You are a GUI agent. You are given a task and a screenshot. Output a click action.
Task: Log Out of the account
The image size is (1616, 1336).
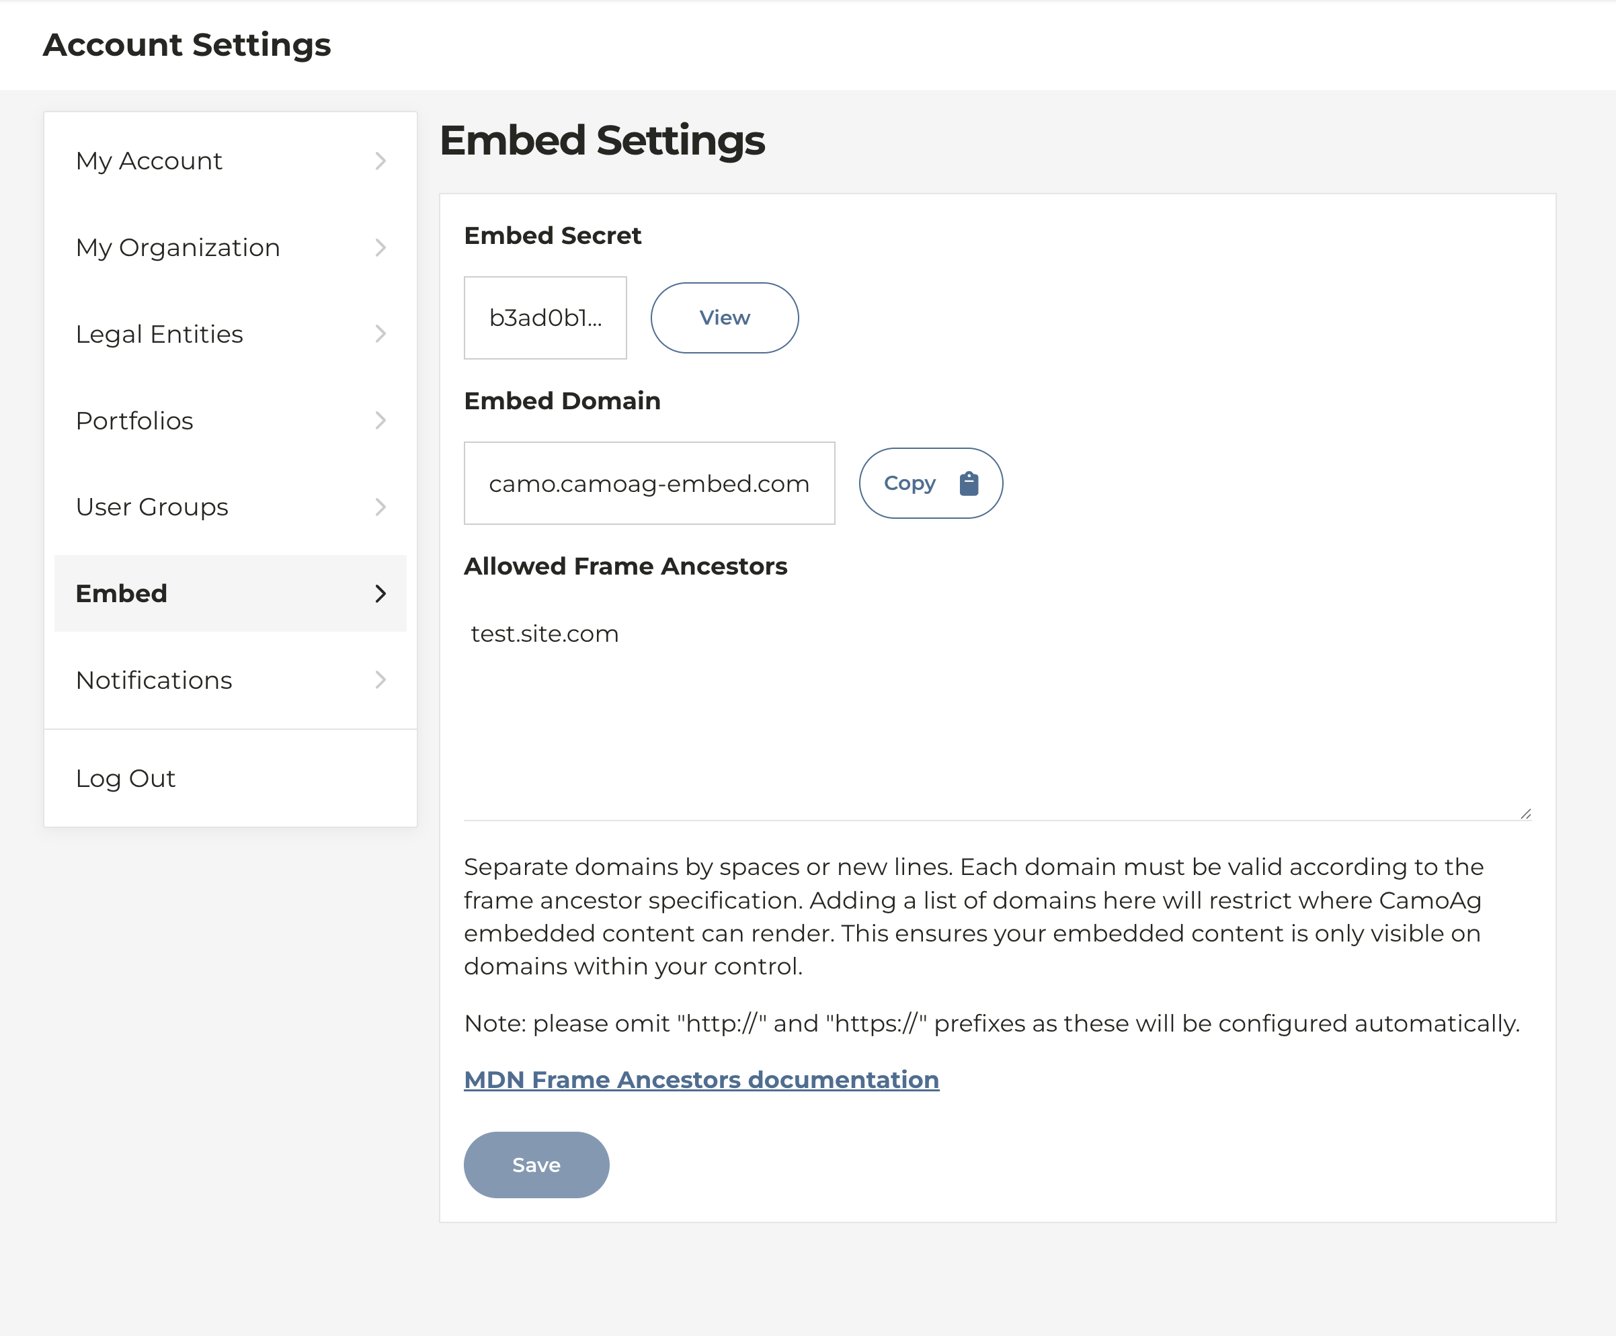(x=126, y=778)
